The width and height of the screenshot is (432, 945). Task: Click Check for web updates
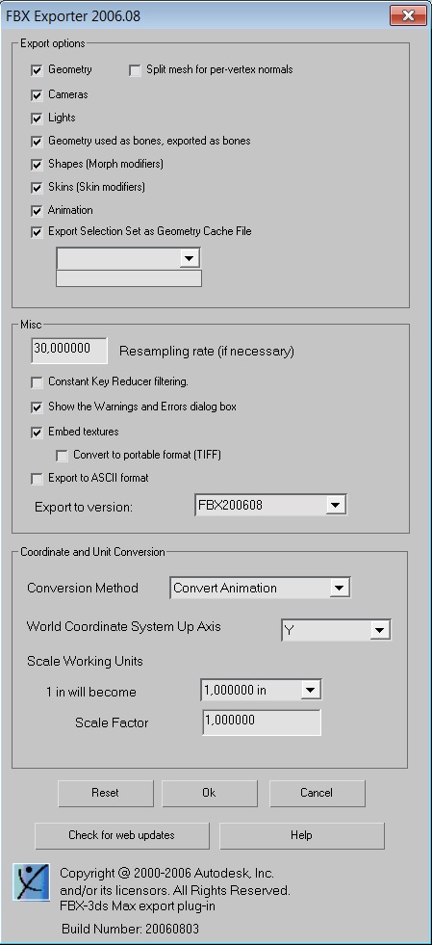(121, 835)
